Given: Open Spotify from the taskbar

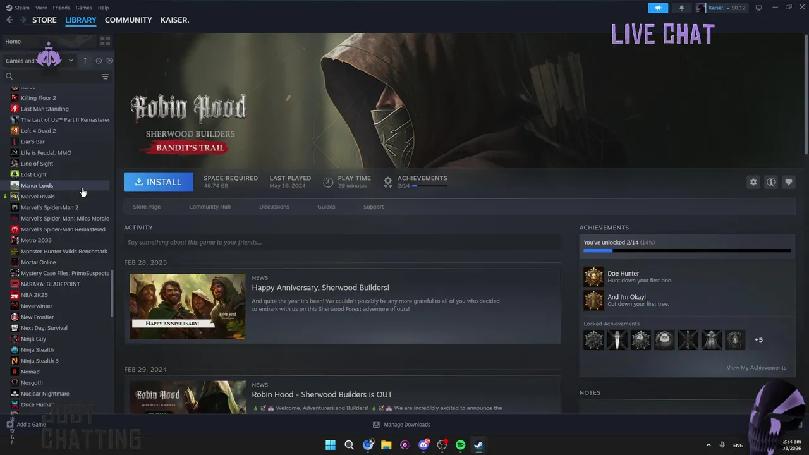Looking at the screenshot, I should point(460,445).
